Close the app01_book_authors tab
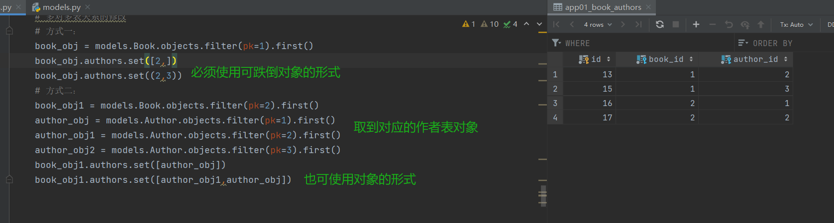Screen dimensions: 834x223 648,7
